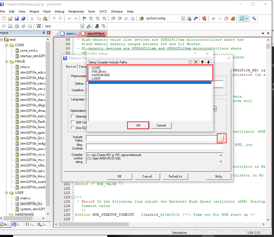The height and width of the screenshot is (237, 274).
Task: Open manage project items colored blocks icon
Action: [x=97, y=26]
